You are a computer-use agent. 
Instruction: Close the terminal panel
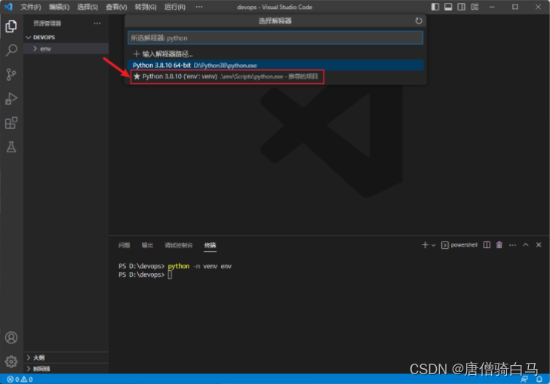tap(539, 244)
